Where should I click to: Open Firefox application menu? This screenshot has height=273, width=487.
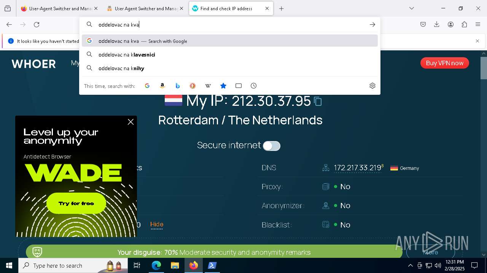[x=478, y=24]
